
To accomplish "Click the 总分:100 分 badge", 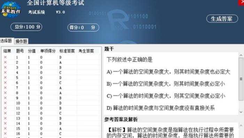I will pos(26,27).
